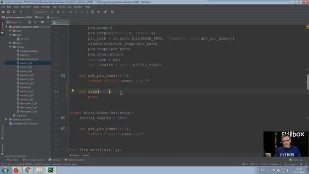This screenshot has height=174, width=309.
Task: Click the collapse-all icon in Project panel
Action: click(35, 22)
